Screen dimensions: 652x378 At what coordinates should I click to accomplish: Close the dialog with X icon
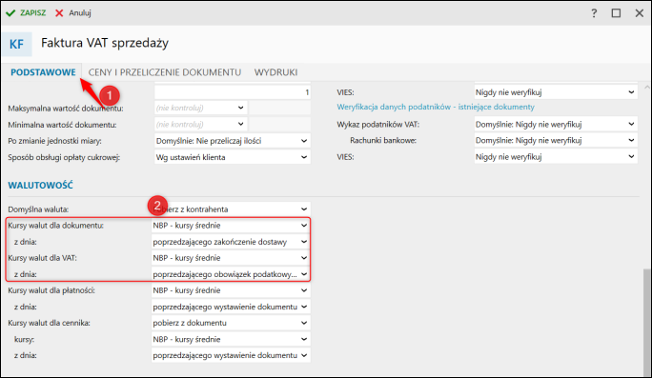click(x=639, y=13)
